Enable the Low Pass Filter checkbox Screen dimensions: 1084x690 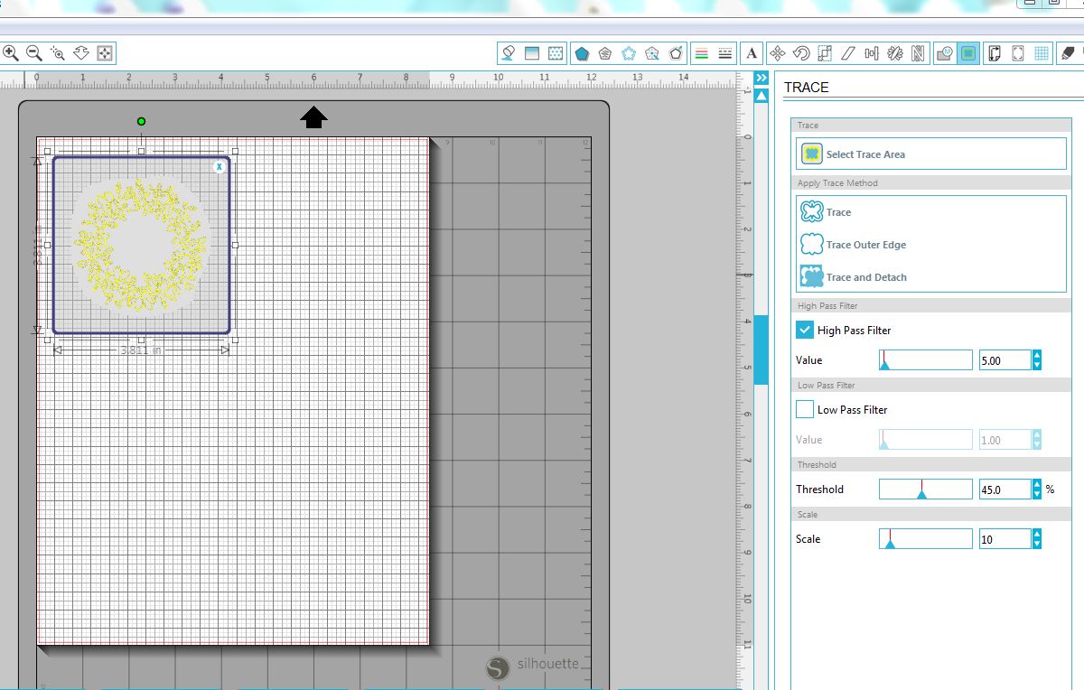805,410
